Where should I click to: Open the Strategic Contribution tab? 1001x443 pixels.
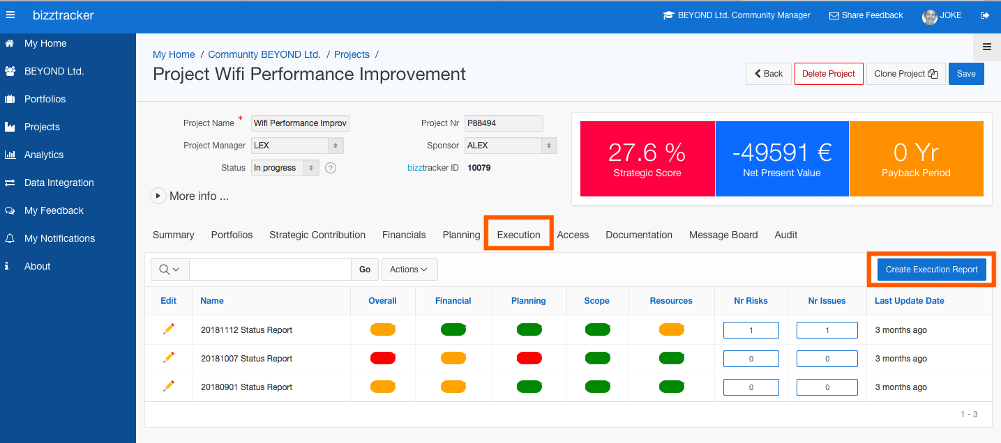point(317,235)
